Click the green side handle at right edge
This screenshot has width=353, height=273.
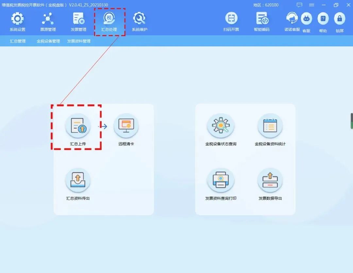[352, 121]
